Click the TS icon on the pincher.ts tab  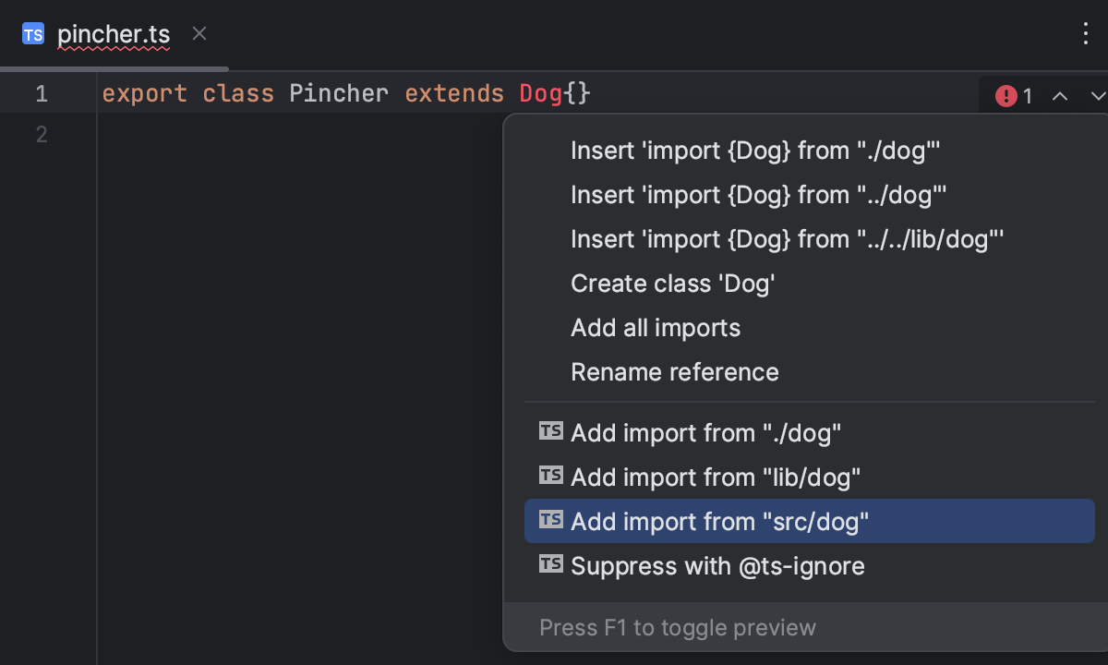(x=33, y=33)
